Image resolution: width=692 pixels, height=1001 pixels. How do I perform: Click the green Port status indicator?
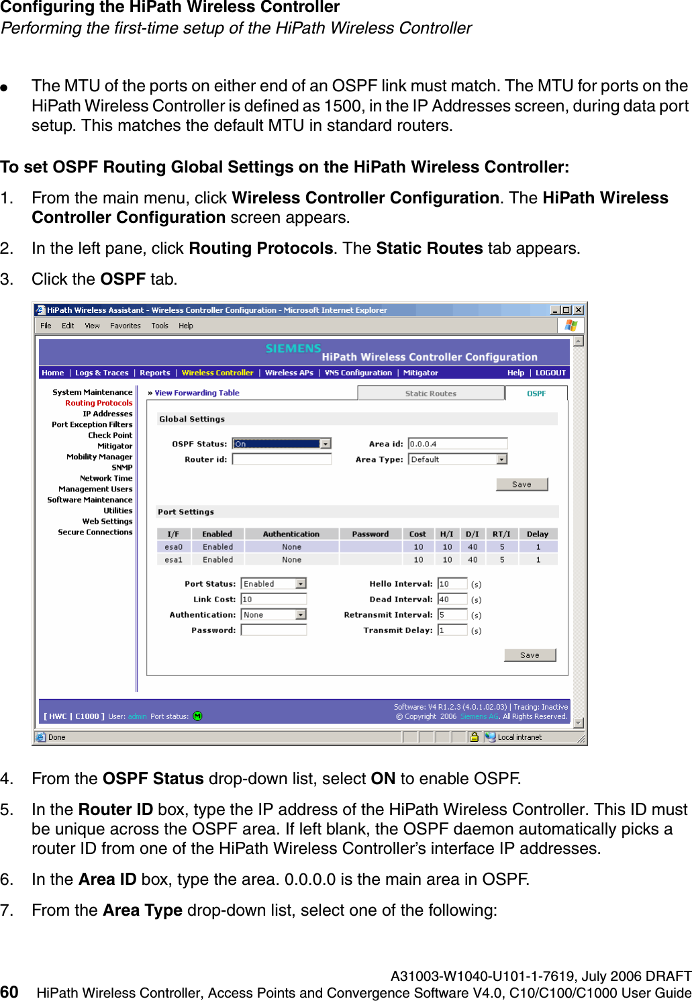click(197, 716)
